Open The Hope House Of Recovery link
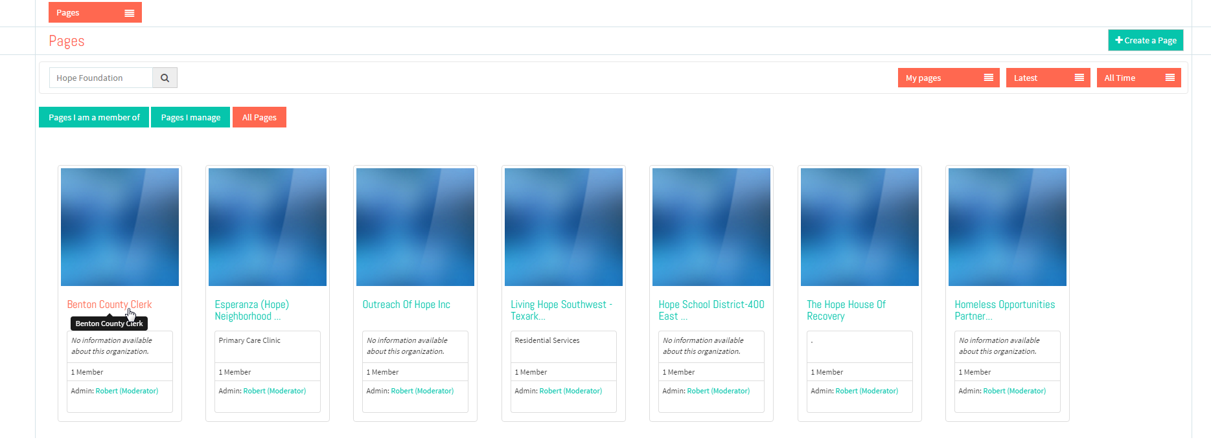 coord(846,310)
